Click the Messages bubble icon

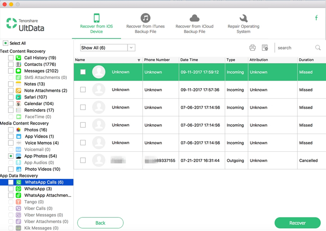(19, 71)
